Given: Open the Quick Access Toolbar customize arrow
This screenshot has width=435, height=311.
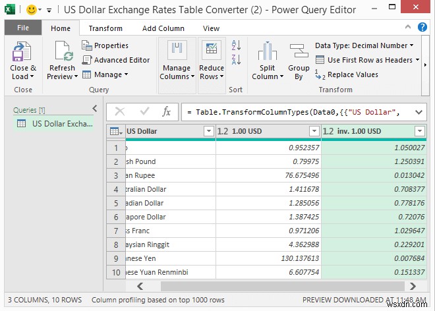Looking at the screenshot, I should [49, 11].
